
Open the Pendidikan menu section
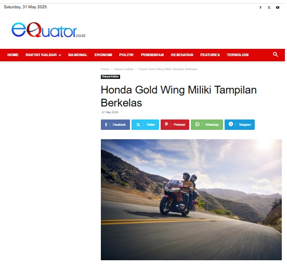point(152,55)
